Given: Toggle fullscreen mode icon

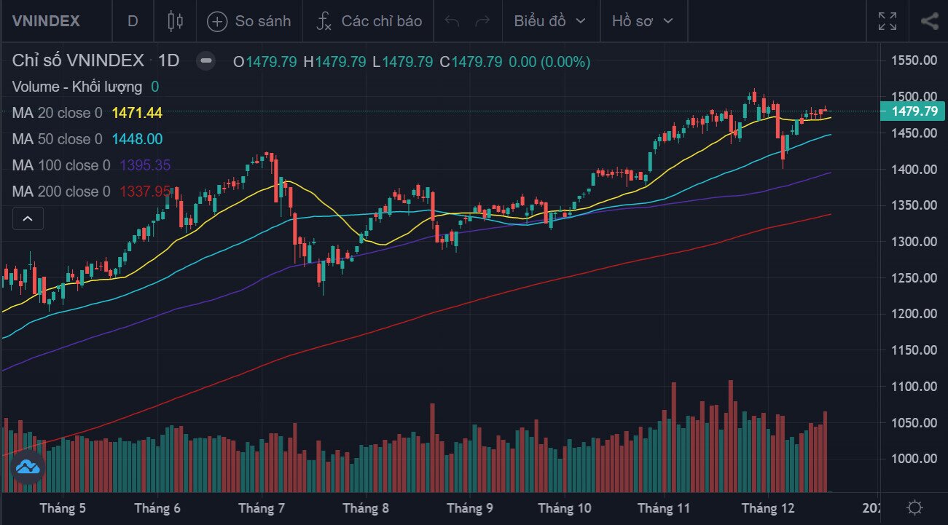Looking at the screenshot, I should (888, 21).
